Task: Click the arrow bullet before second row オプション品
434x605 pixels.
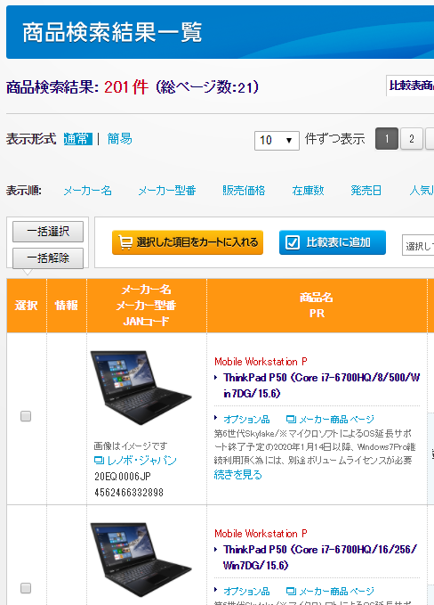Action: point(216,590)
